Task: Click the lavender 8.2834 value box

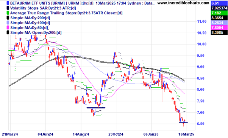Action: [219, 23]
